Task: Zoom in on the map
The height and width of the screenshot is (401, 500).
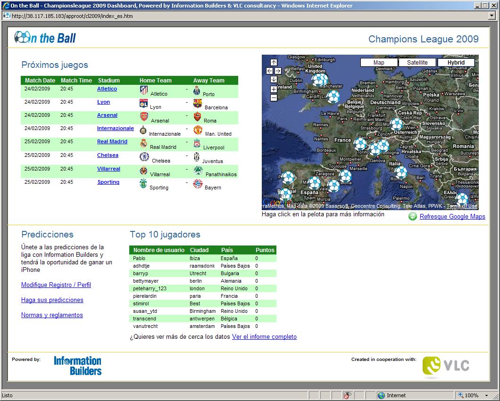Action: (274, 89)
